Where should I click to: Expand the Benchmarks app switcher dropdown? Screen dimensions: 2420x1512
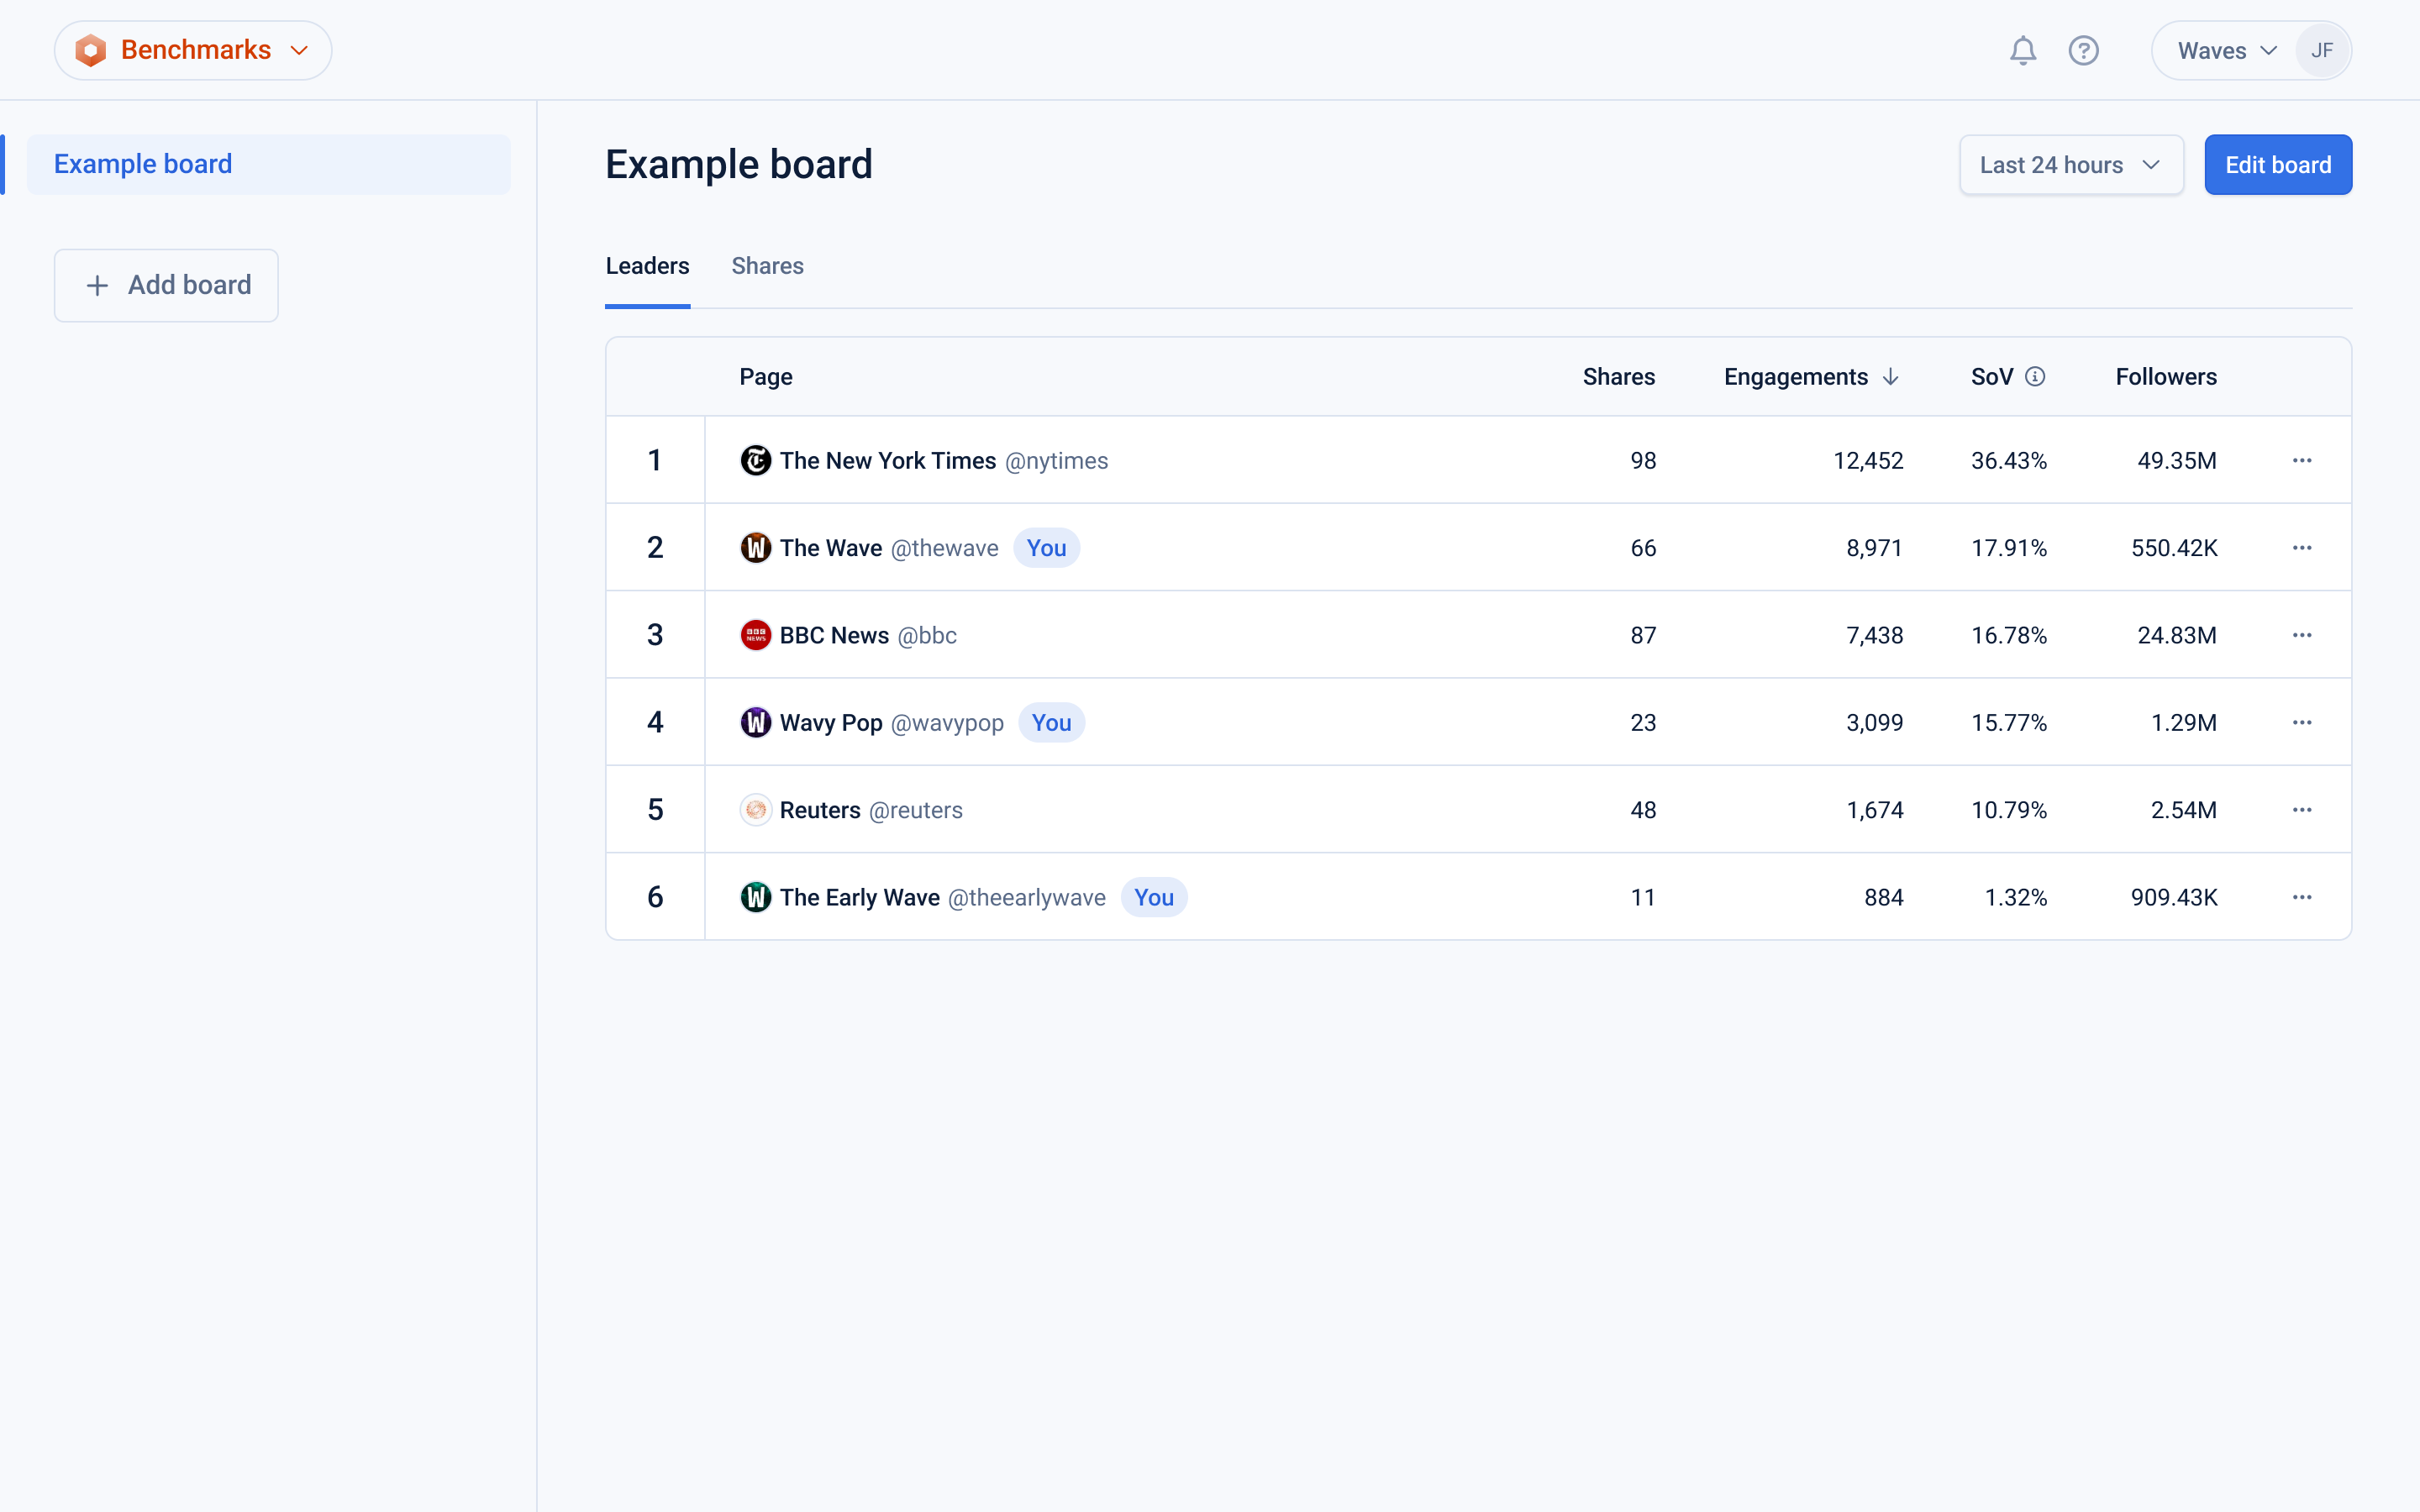pyautogui.click(x=193, y=50)
